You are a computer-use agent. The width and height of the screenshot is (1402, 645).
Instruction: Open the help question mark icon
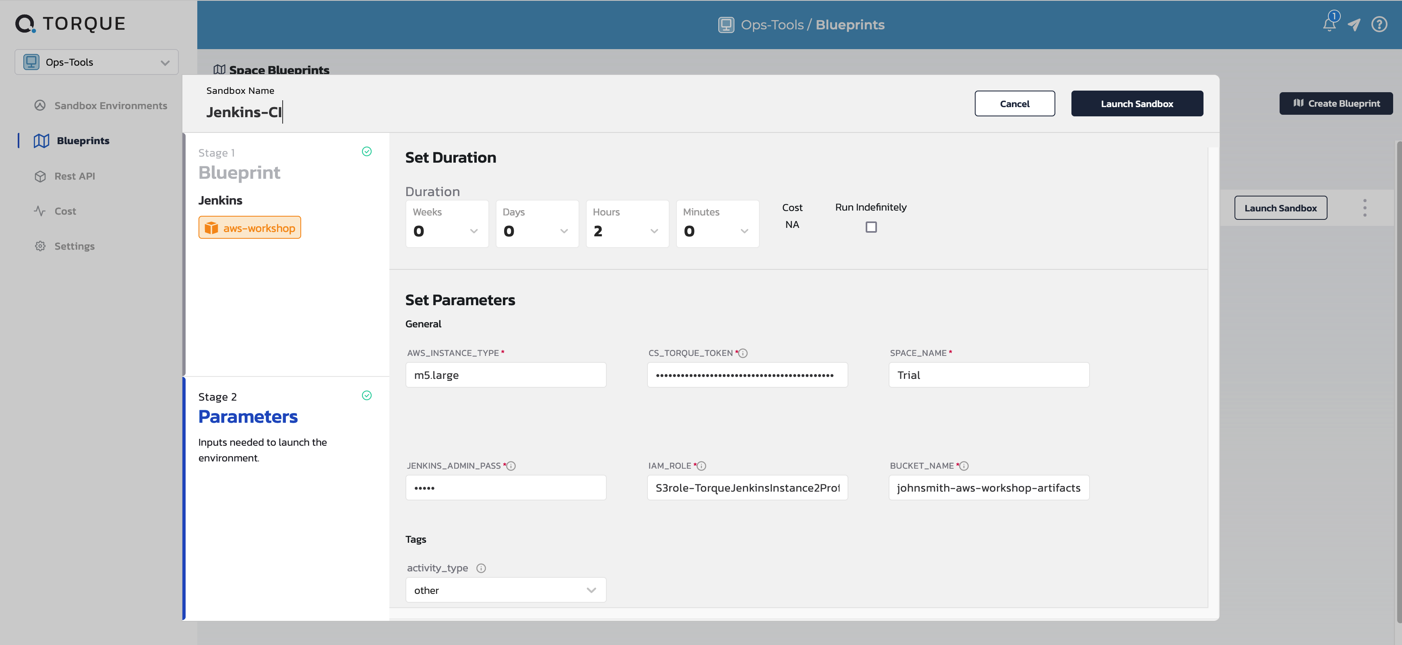coord(1379,25)
